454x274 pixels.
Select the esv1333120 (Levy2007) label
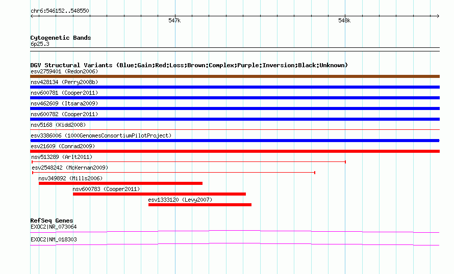pyautogui.click(x=180, y=200)
